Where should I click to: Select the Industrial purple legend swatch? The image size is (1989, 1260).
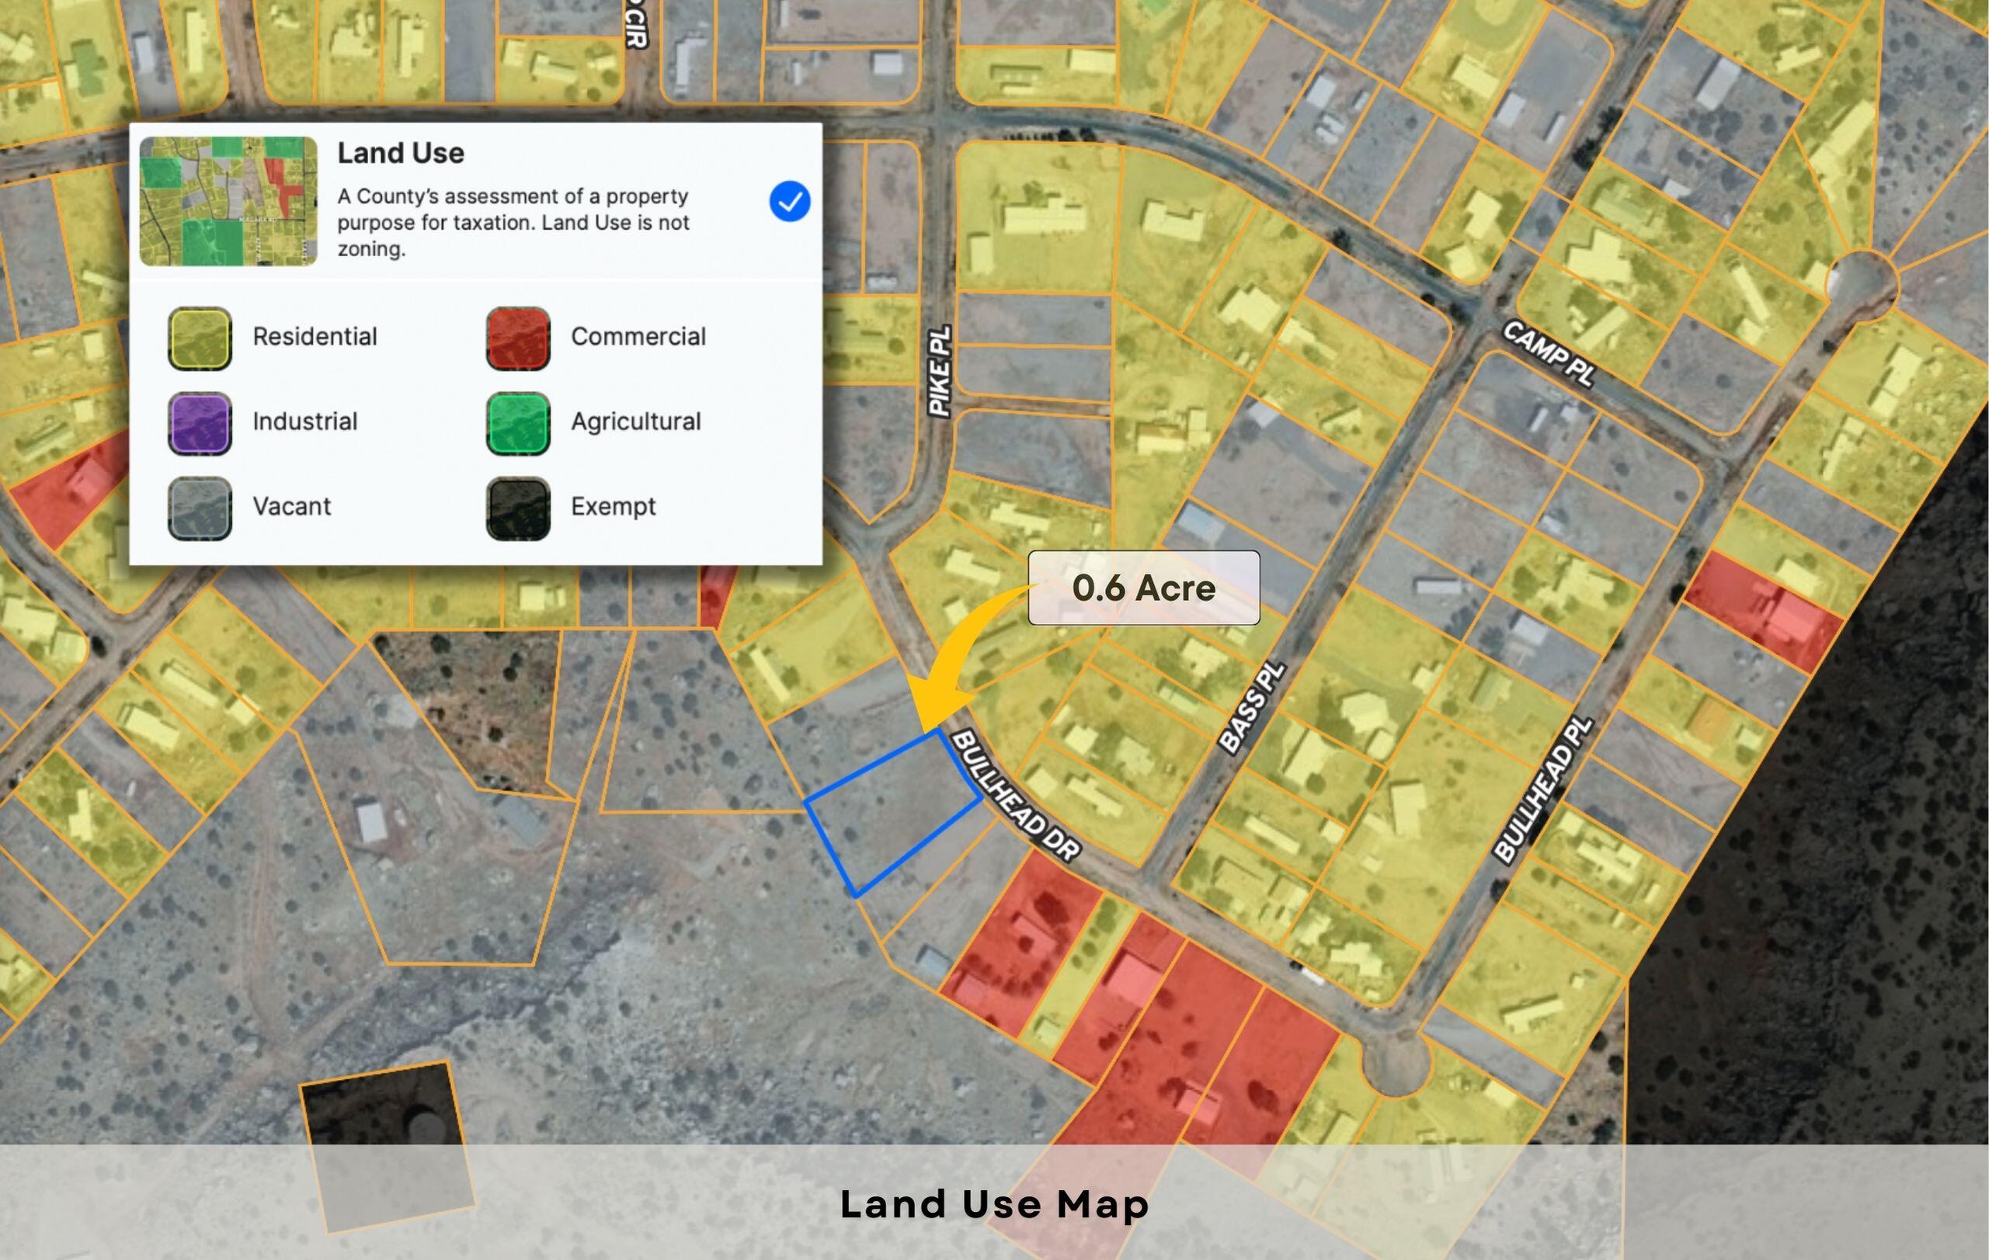point(200,423)
